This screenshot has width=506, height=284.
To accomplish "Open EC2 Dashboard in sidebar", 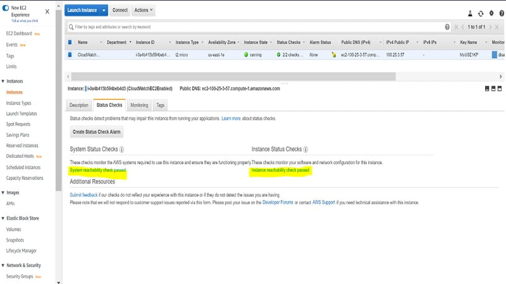I will click(x=19, y=33).
